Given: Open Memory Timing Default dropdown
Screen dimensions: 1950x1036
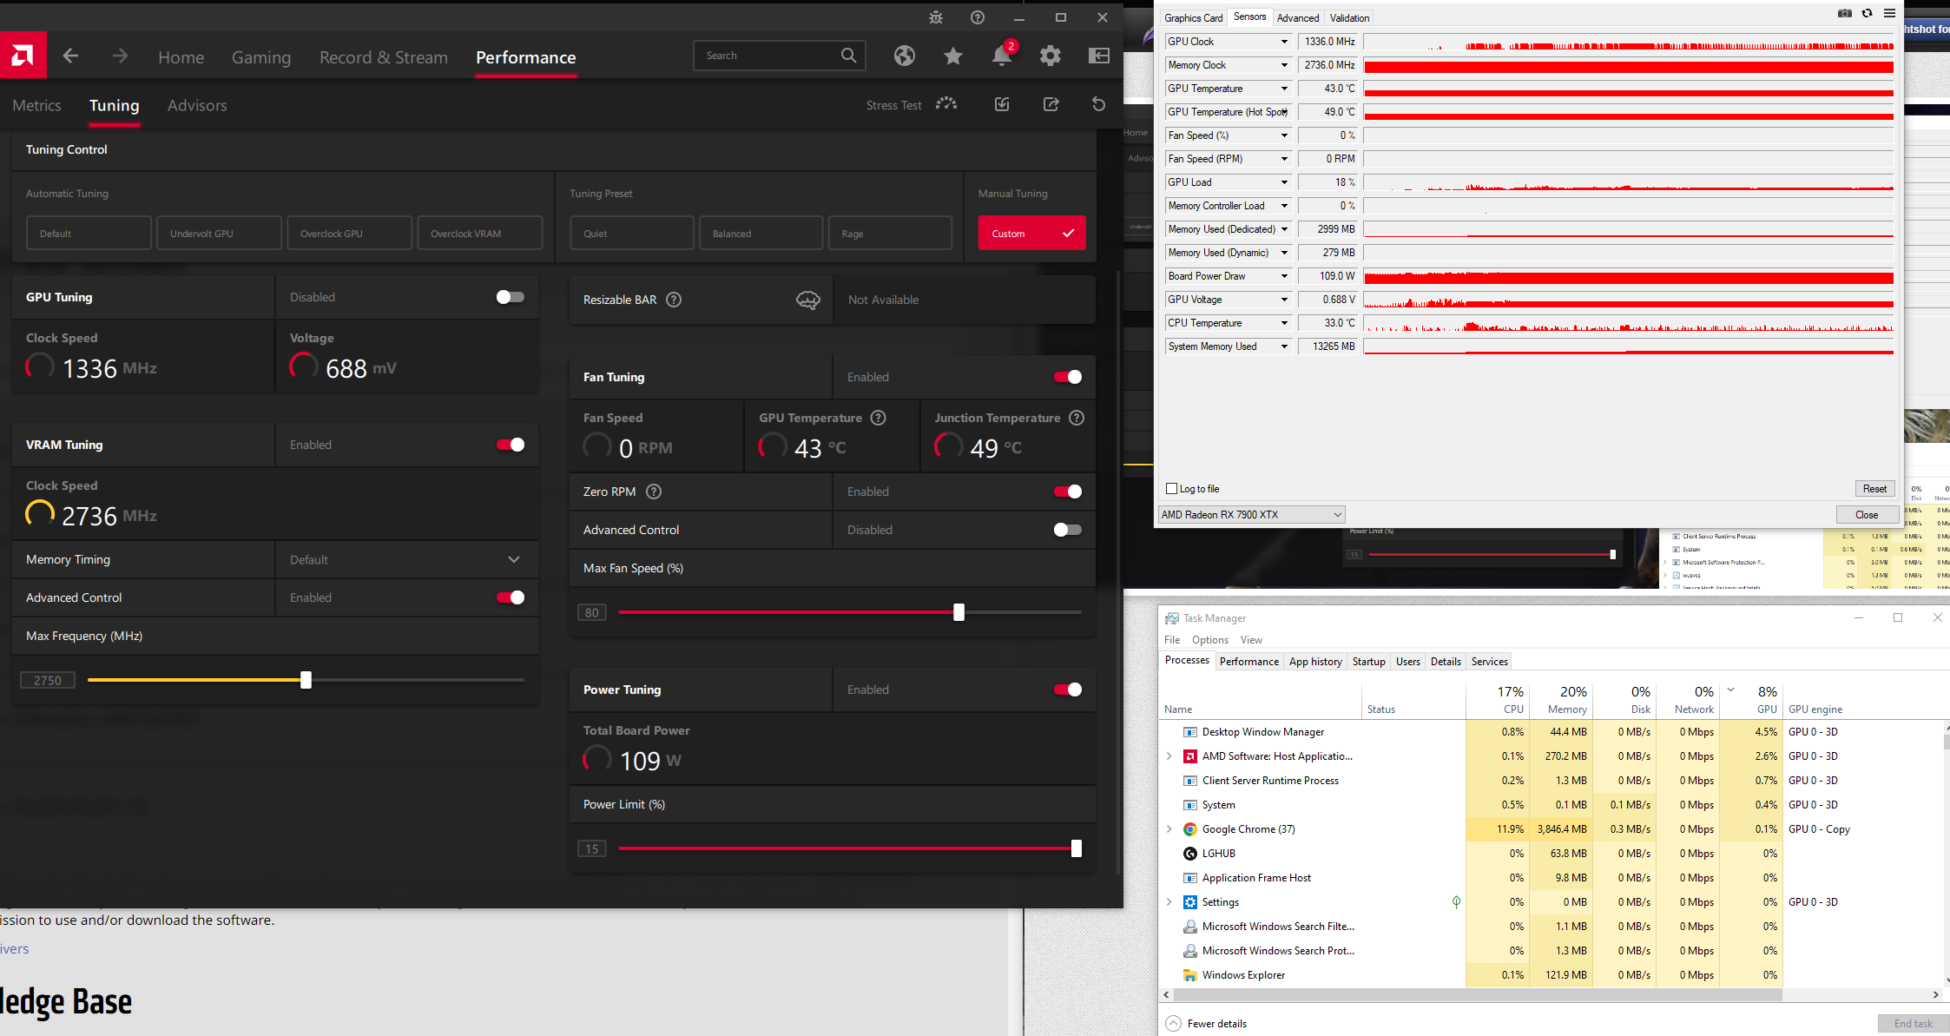Looking at the screenshot, I should 406,559.
